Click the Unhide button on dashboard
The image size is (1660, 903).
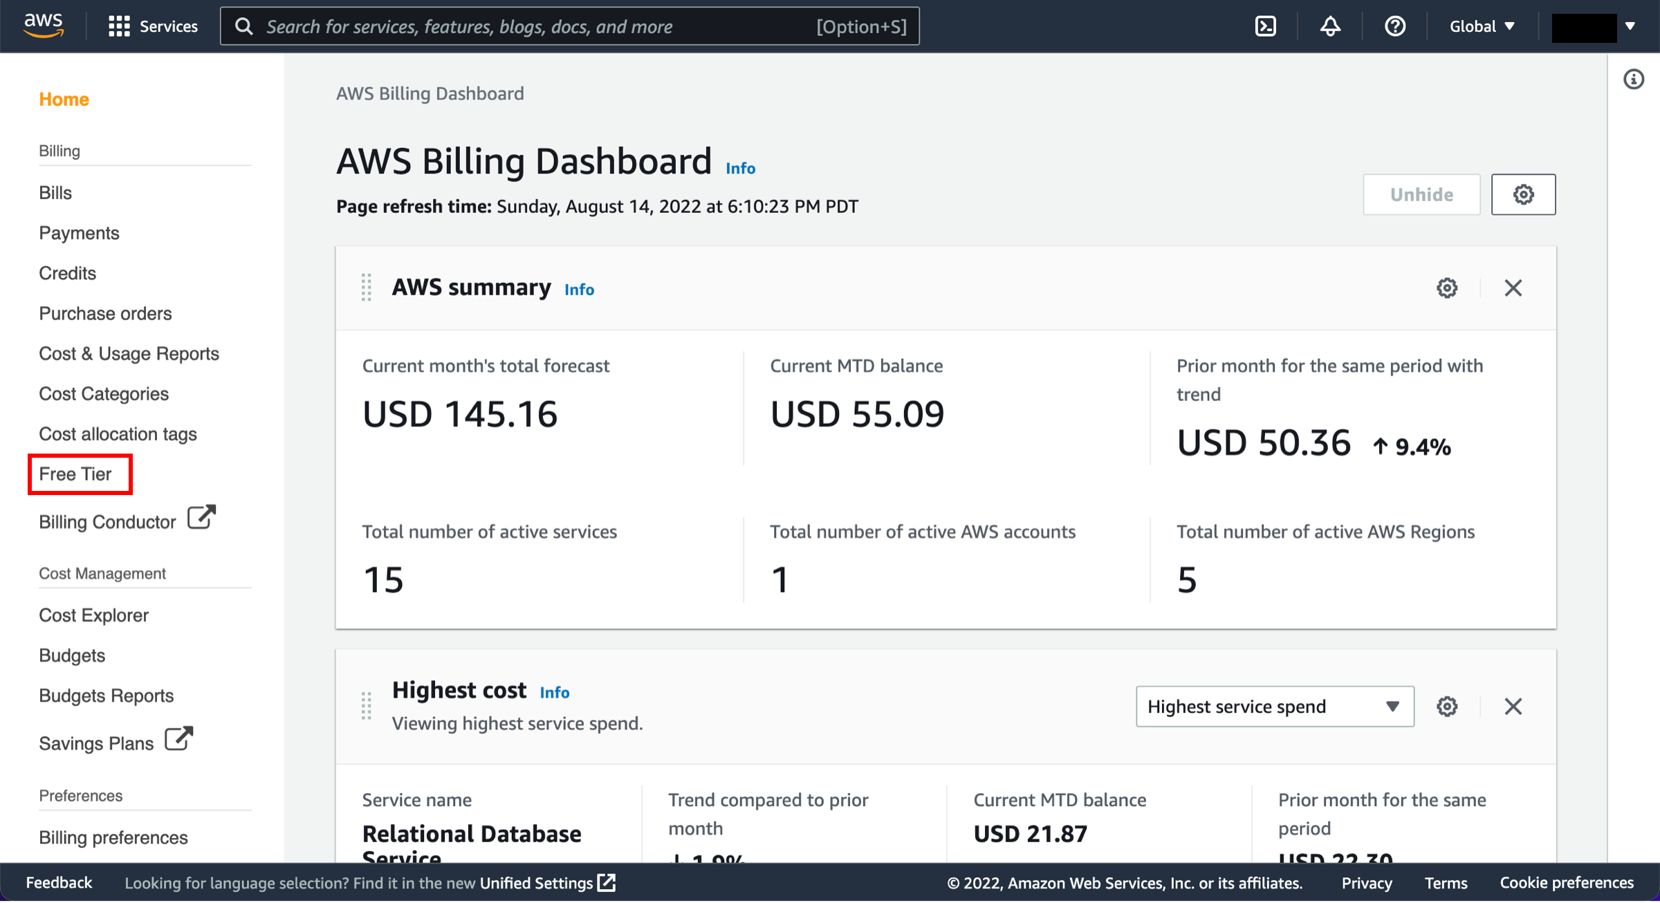coord(1421,194)
